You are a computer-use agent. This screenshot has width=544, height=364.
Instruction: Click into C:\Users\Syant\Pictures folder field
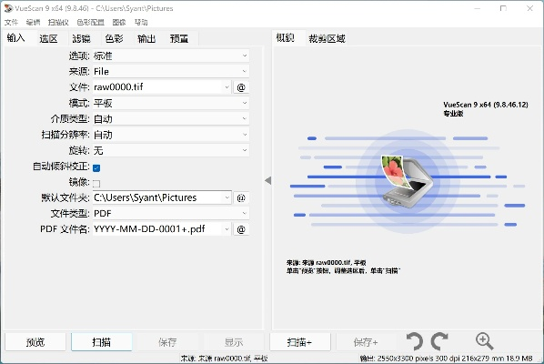click(157, 197)
